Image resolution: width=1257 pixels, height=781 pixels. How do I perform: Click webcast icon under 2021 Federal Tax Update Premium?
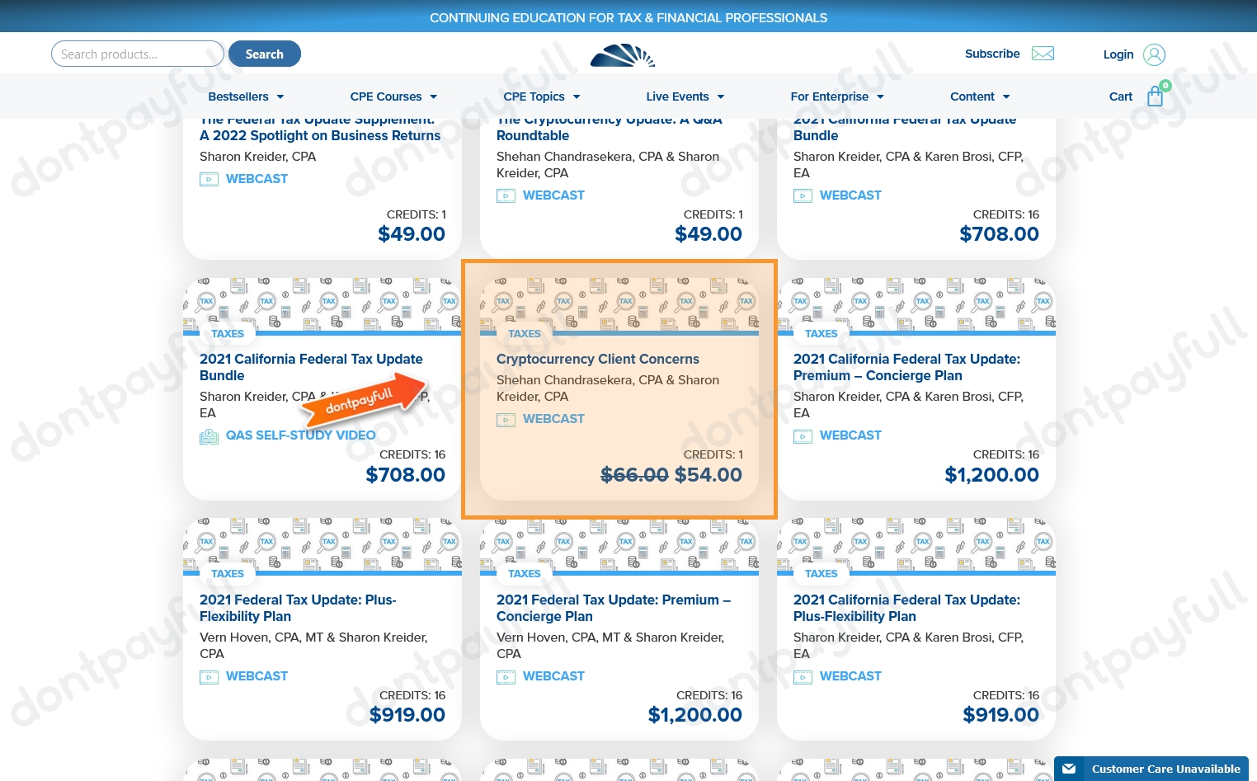[506, 676]
